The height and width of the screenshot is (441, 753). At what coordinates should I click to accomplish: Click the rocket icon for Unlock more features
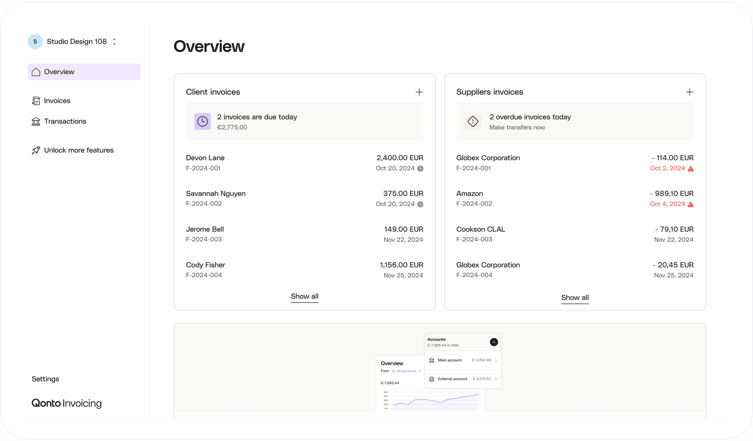point(36,150)
